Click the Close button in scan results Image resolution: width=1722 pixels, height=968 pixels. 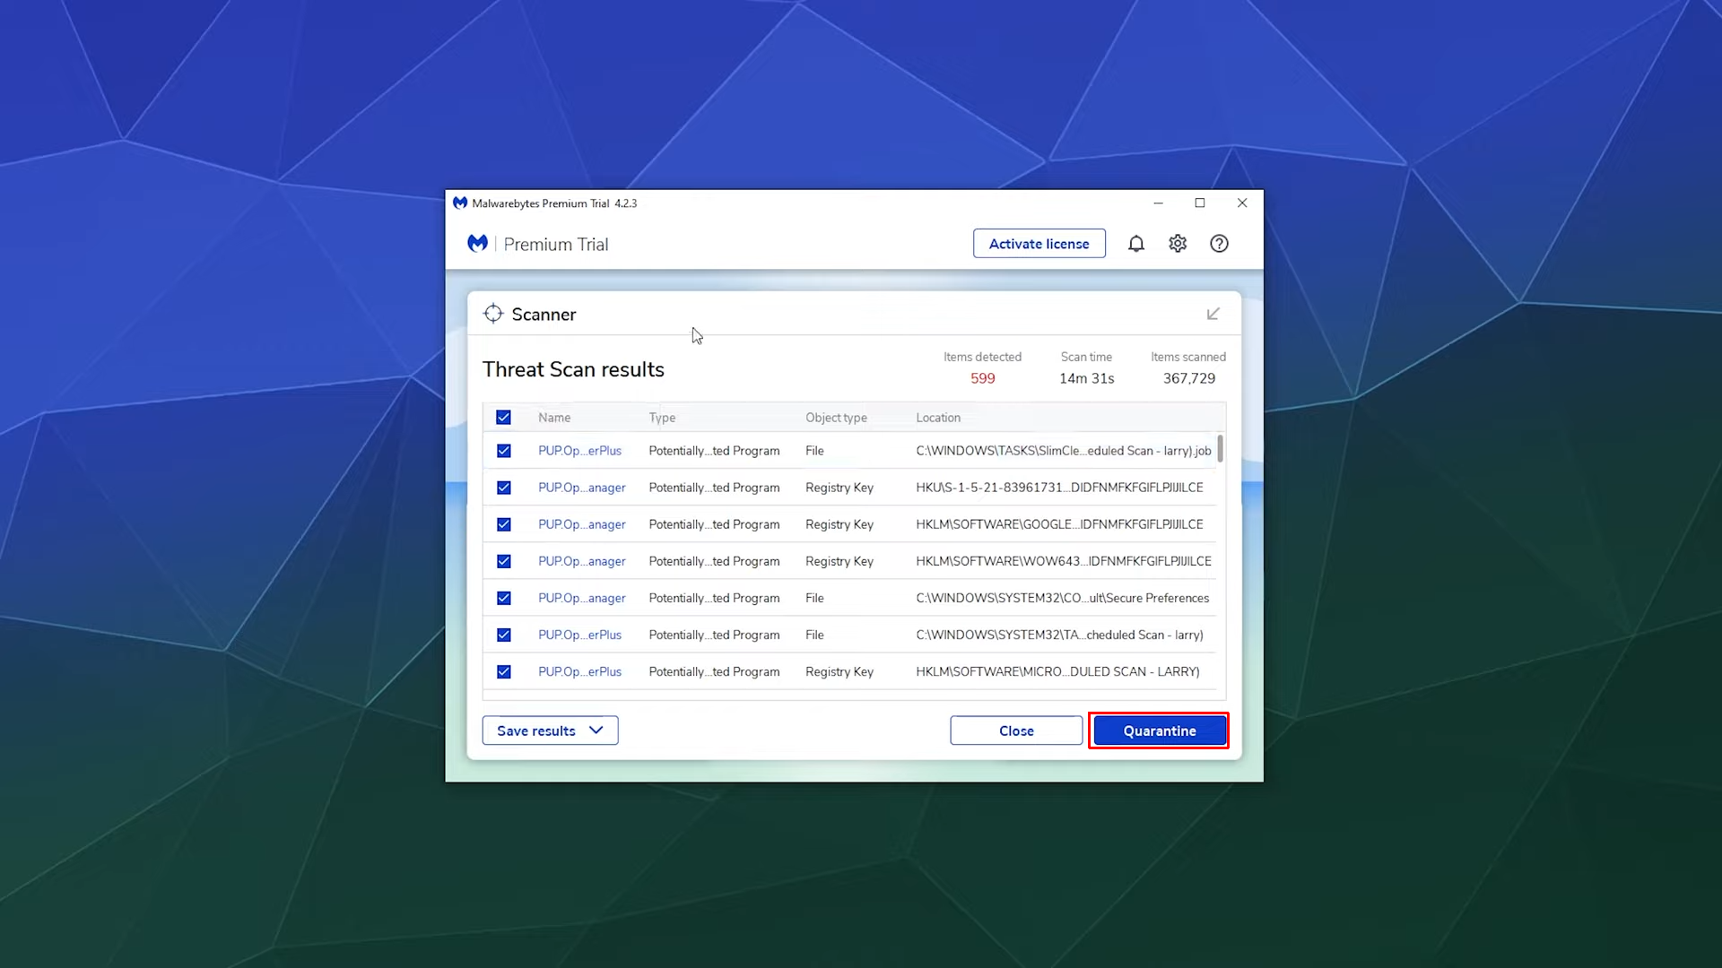coord(1016,730)
